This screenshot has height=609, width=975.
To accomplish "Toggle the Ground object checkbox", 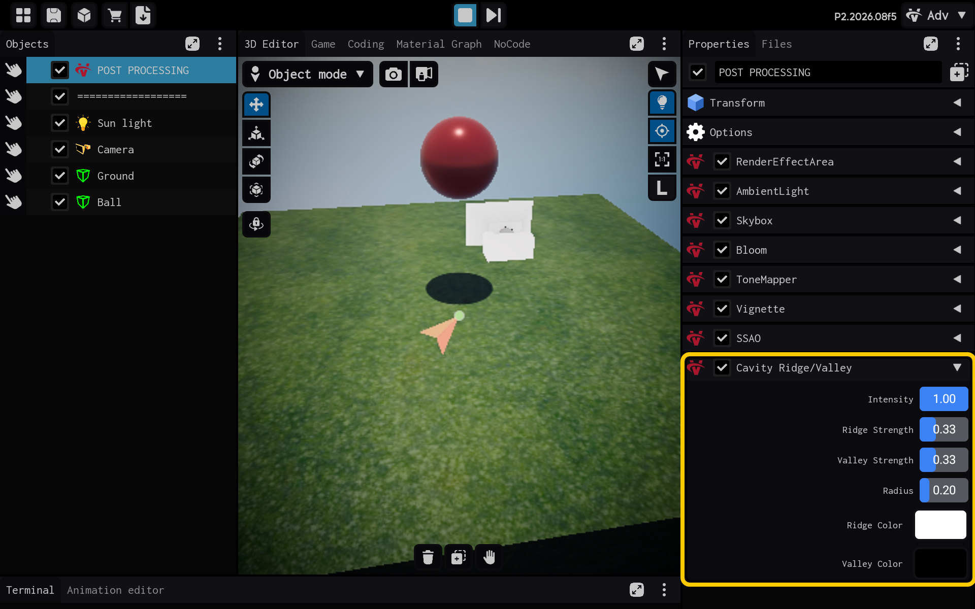I will pos(60,176).
